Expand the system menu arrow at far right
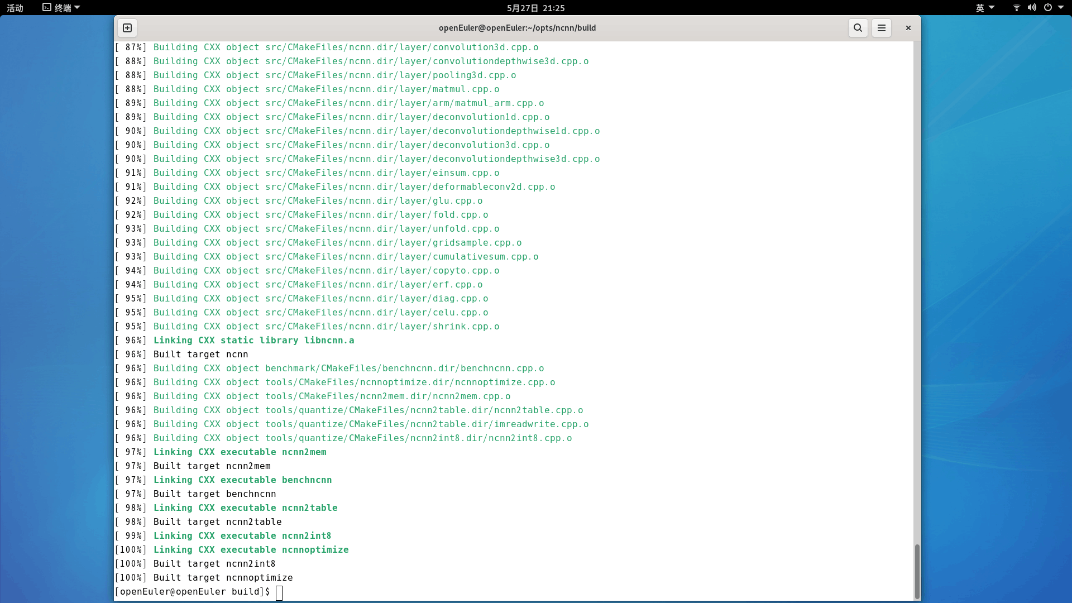1072x603 pixels. pos(1061,8)
